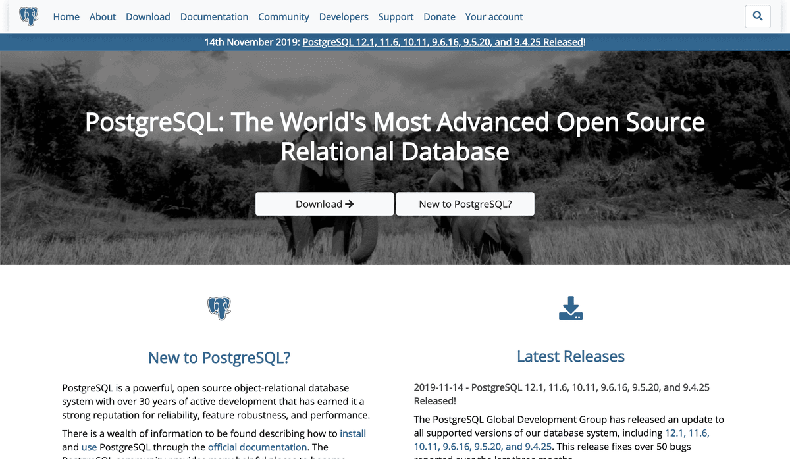Image resolution: width=790 pixels, height=459 pixels.
Task: Open Your account page
Action: [x=494, y=17]
